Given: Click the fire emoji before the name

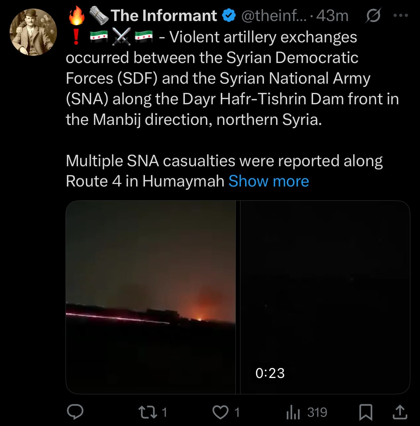Looking at the screenshot, I should 76,16.
